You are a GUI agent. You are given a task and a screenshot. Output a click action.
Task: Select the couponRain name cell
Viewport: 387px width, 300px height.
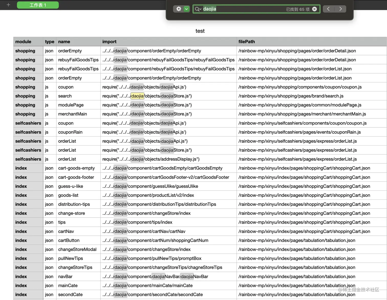pos(78,132)
